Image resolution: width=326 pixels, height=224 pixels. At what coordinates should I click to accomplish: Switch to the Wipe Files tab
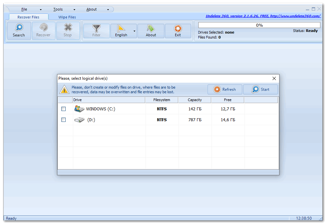pos(67,17)
